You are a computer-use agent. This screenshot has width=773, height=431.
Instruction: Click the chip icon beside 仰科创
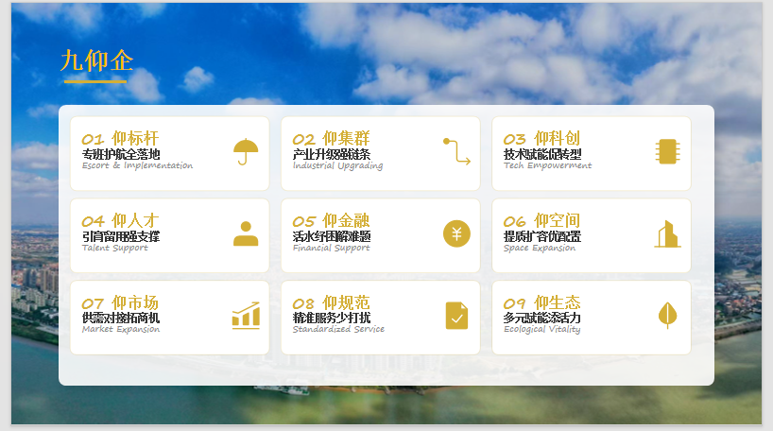[667, 151]
